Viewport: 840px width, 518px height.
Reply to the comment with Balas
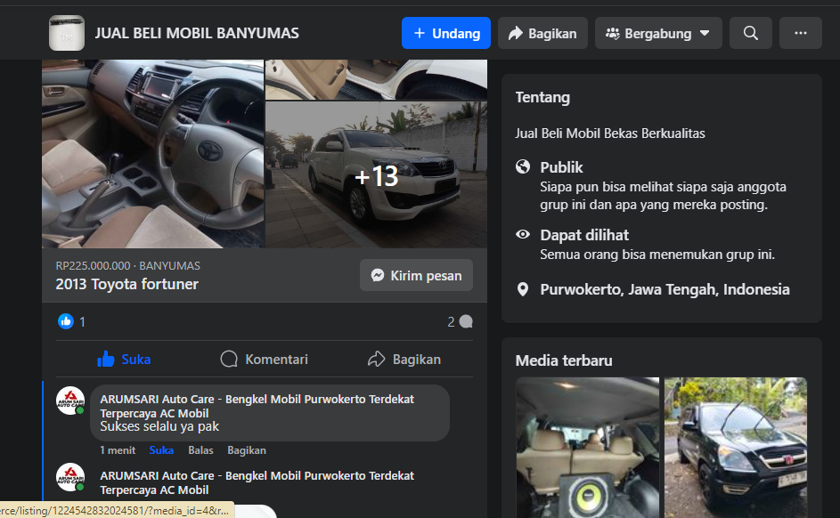[x=200, y=450]
